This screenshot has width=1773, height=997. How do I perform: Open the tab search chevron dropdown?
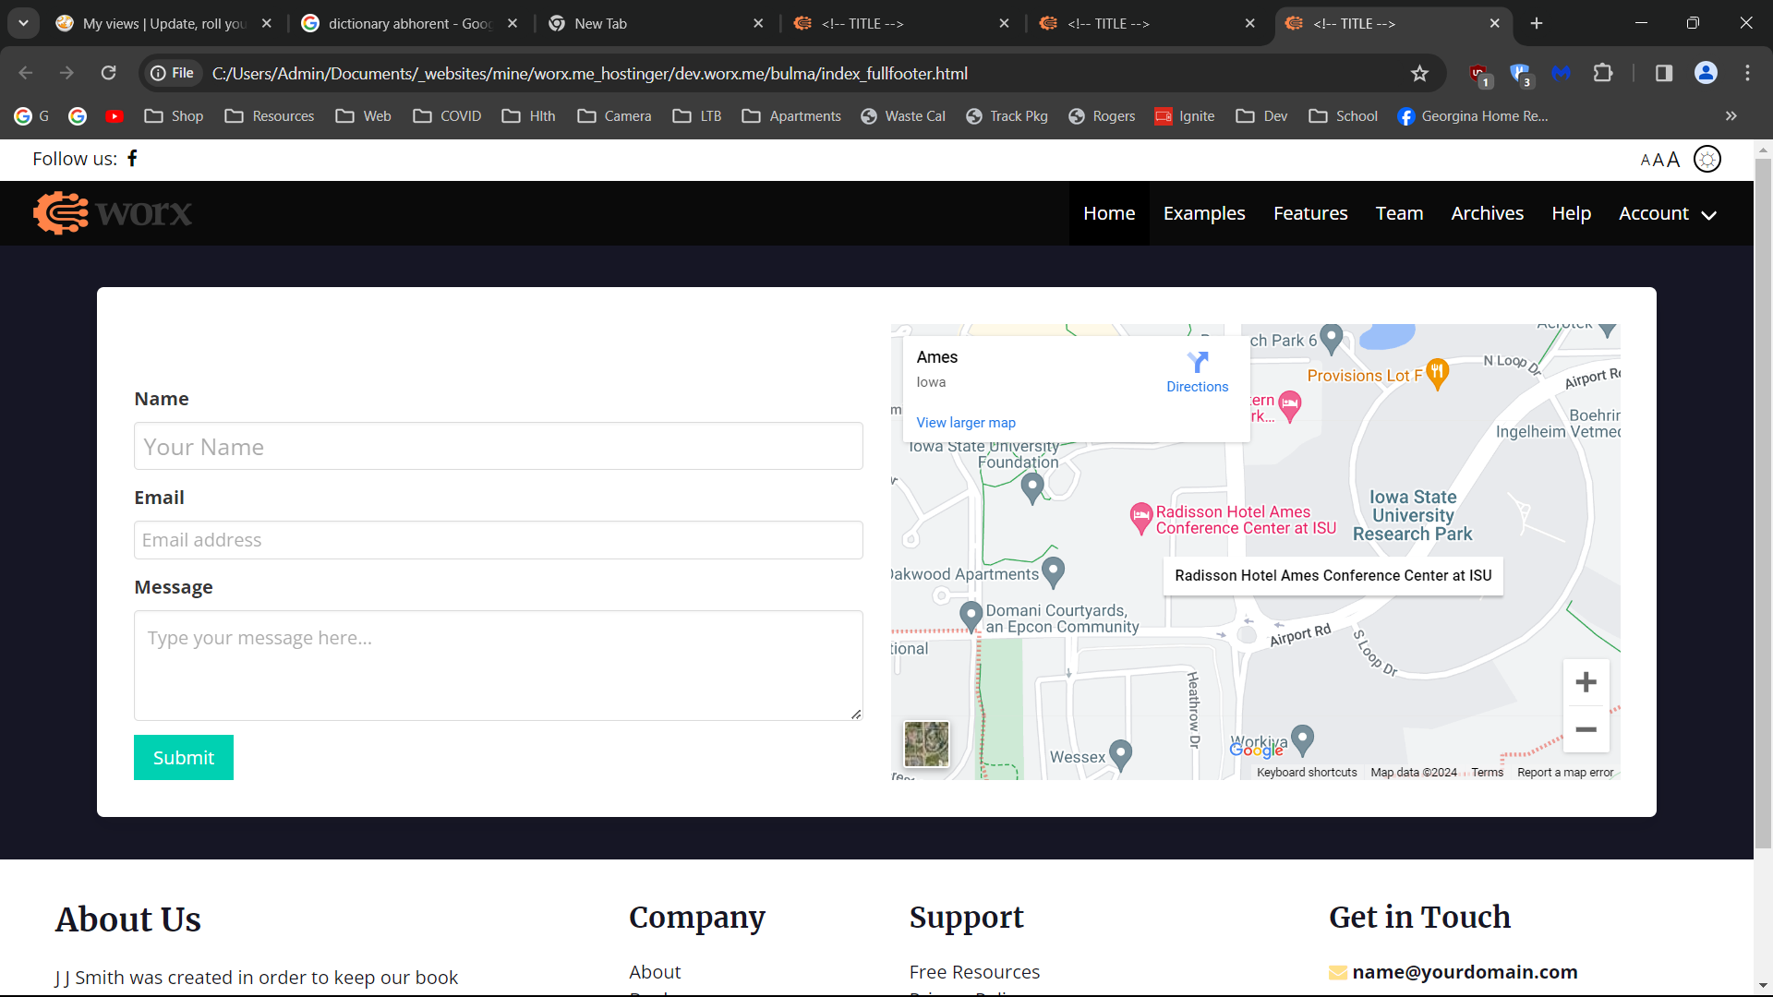point(23,23)
